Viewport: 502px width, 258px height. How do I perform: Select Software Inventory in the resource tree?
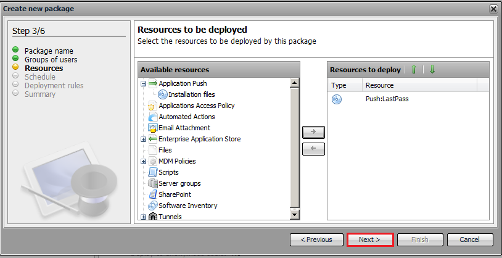click(187, 206)
